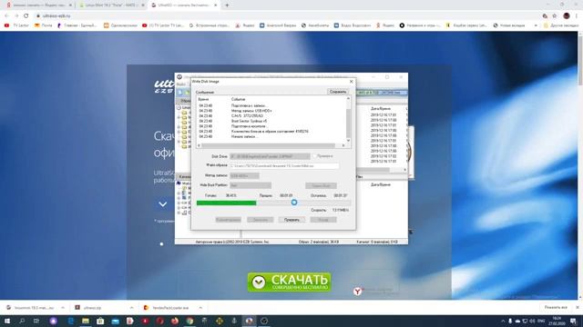Open the linuxmint iso download item
The height and width of the screenshot is (327, 583).
(x=31, y=308)
